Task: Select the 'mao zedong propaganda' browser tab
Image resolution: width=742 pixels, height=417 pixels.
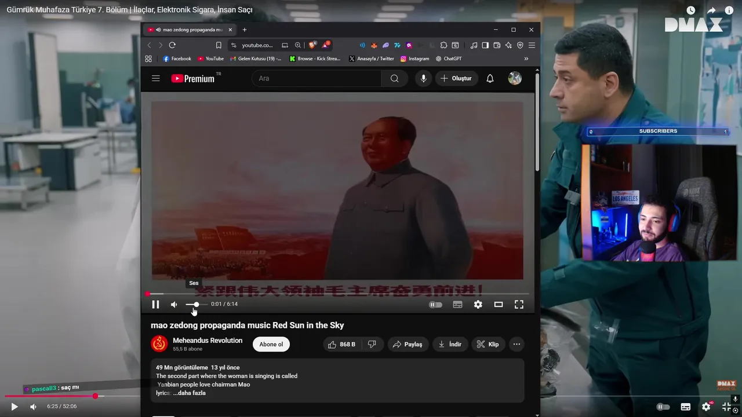Action: 190,30
